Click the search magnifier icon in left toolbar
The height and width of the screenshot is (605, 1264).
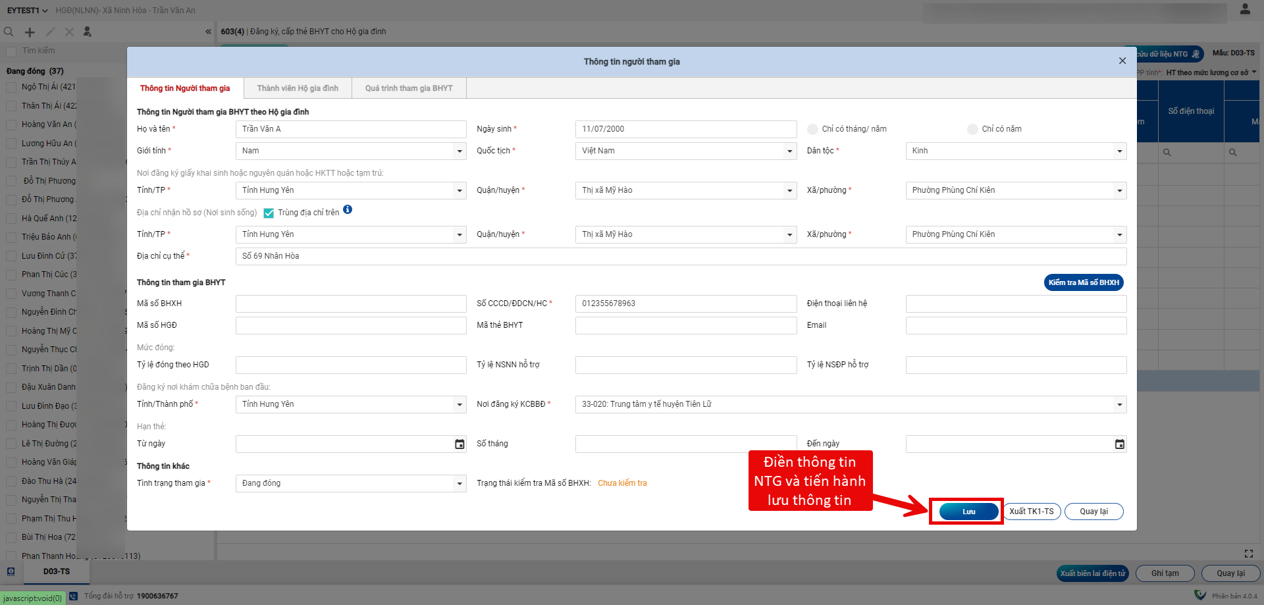[9, 32]
